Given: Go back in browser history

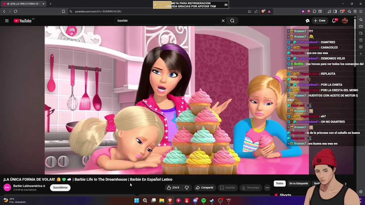Looking at the screenshot, I should [x=4, y=11].
